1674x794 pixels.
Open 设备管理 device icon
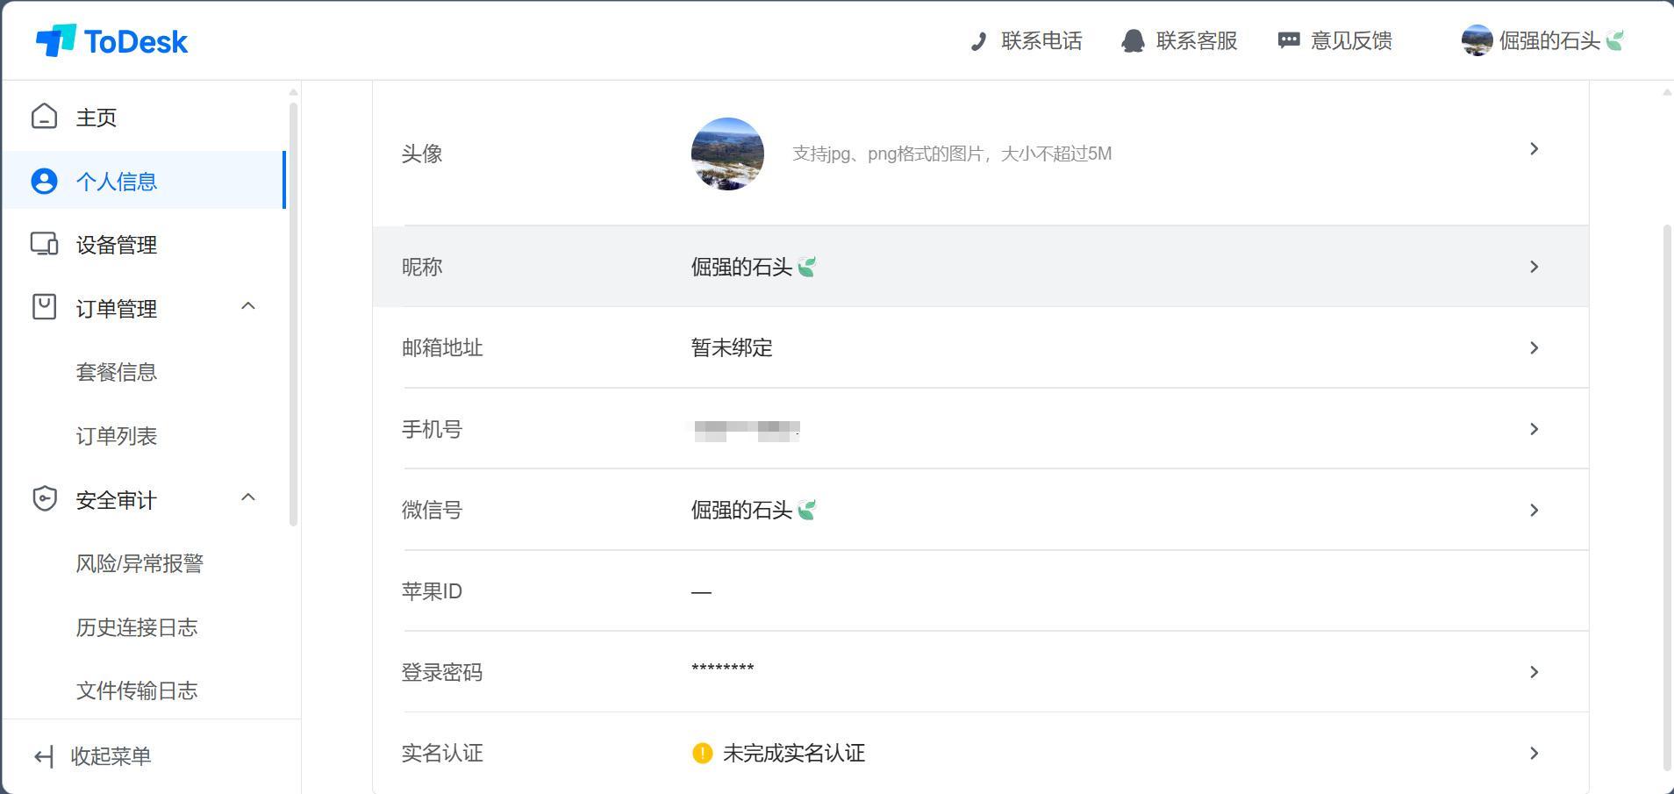point(44,244)
